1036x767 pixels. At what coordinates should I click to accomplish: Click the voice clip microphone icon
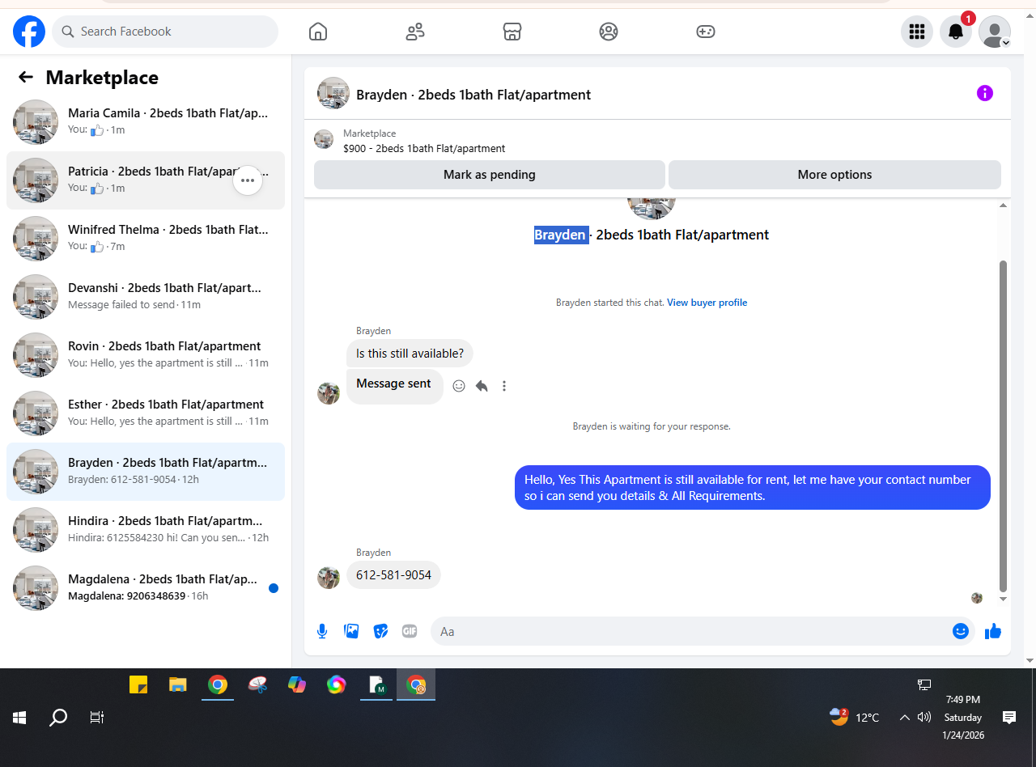(x=322, y=631)
